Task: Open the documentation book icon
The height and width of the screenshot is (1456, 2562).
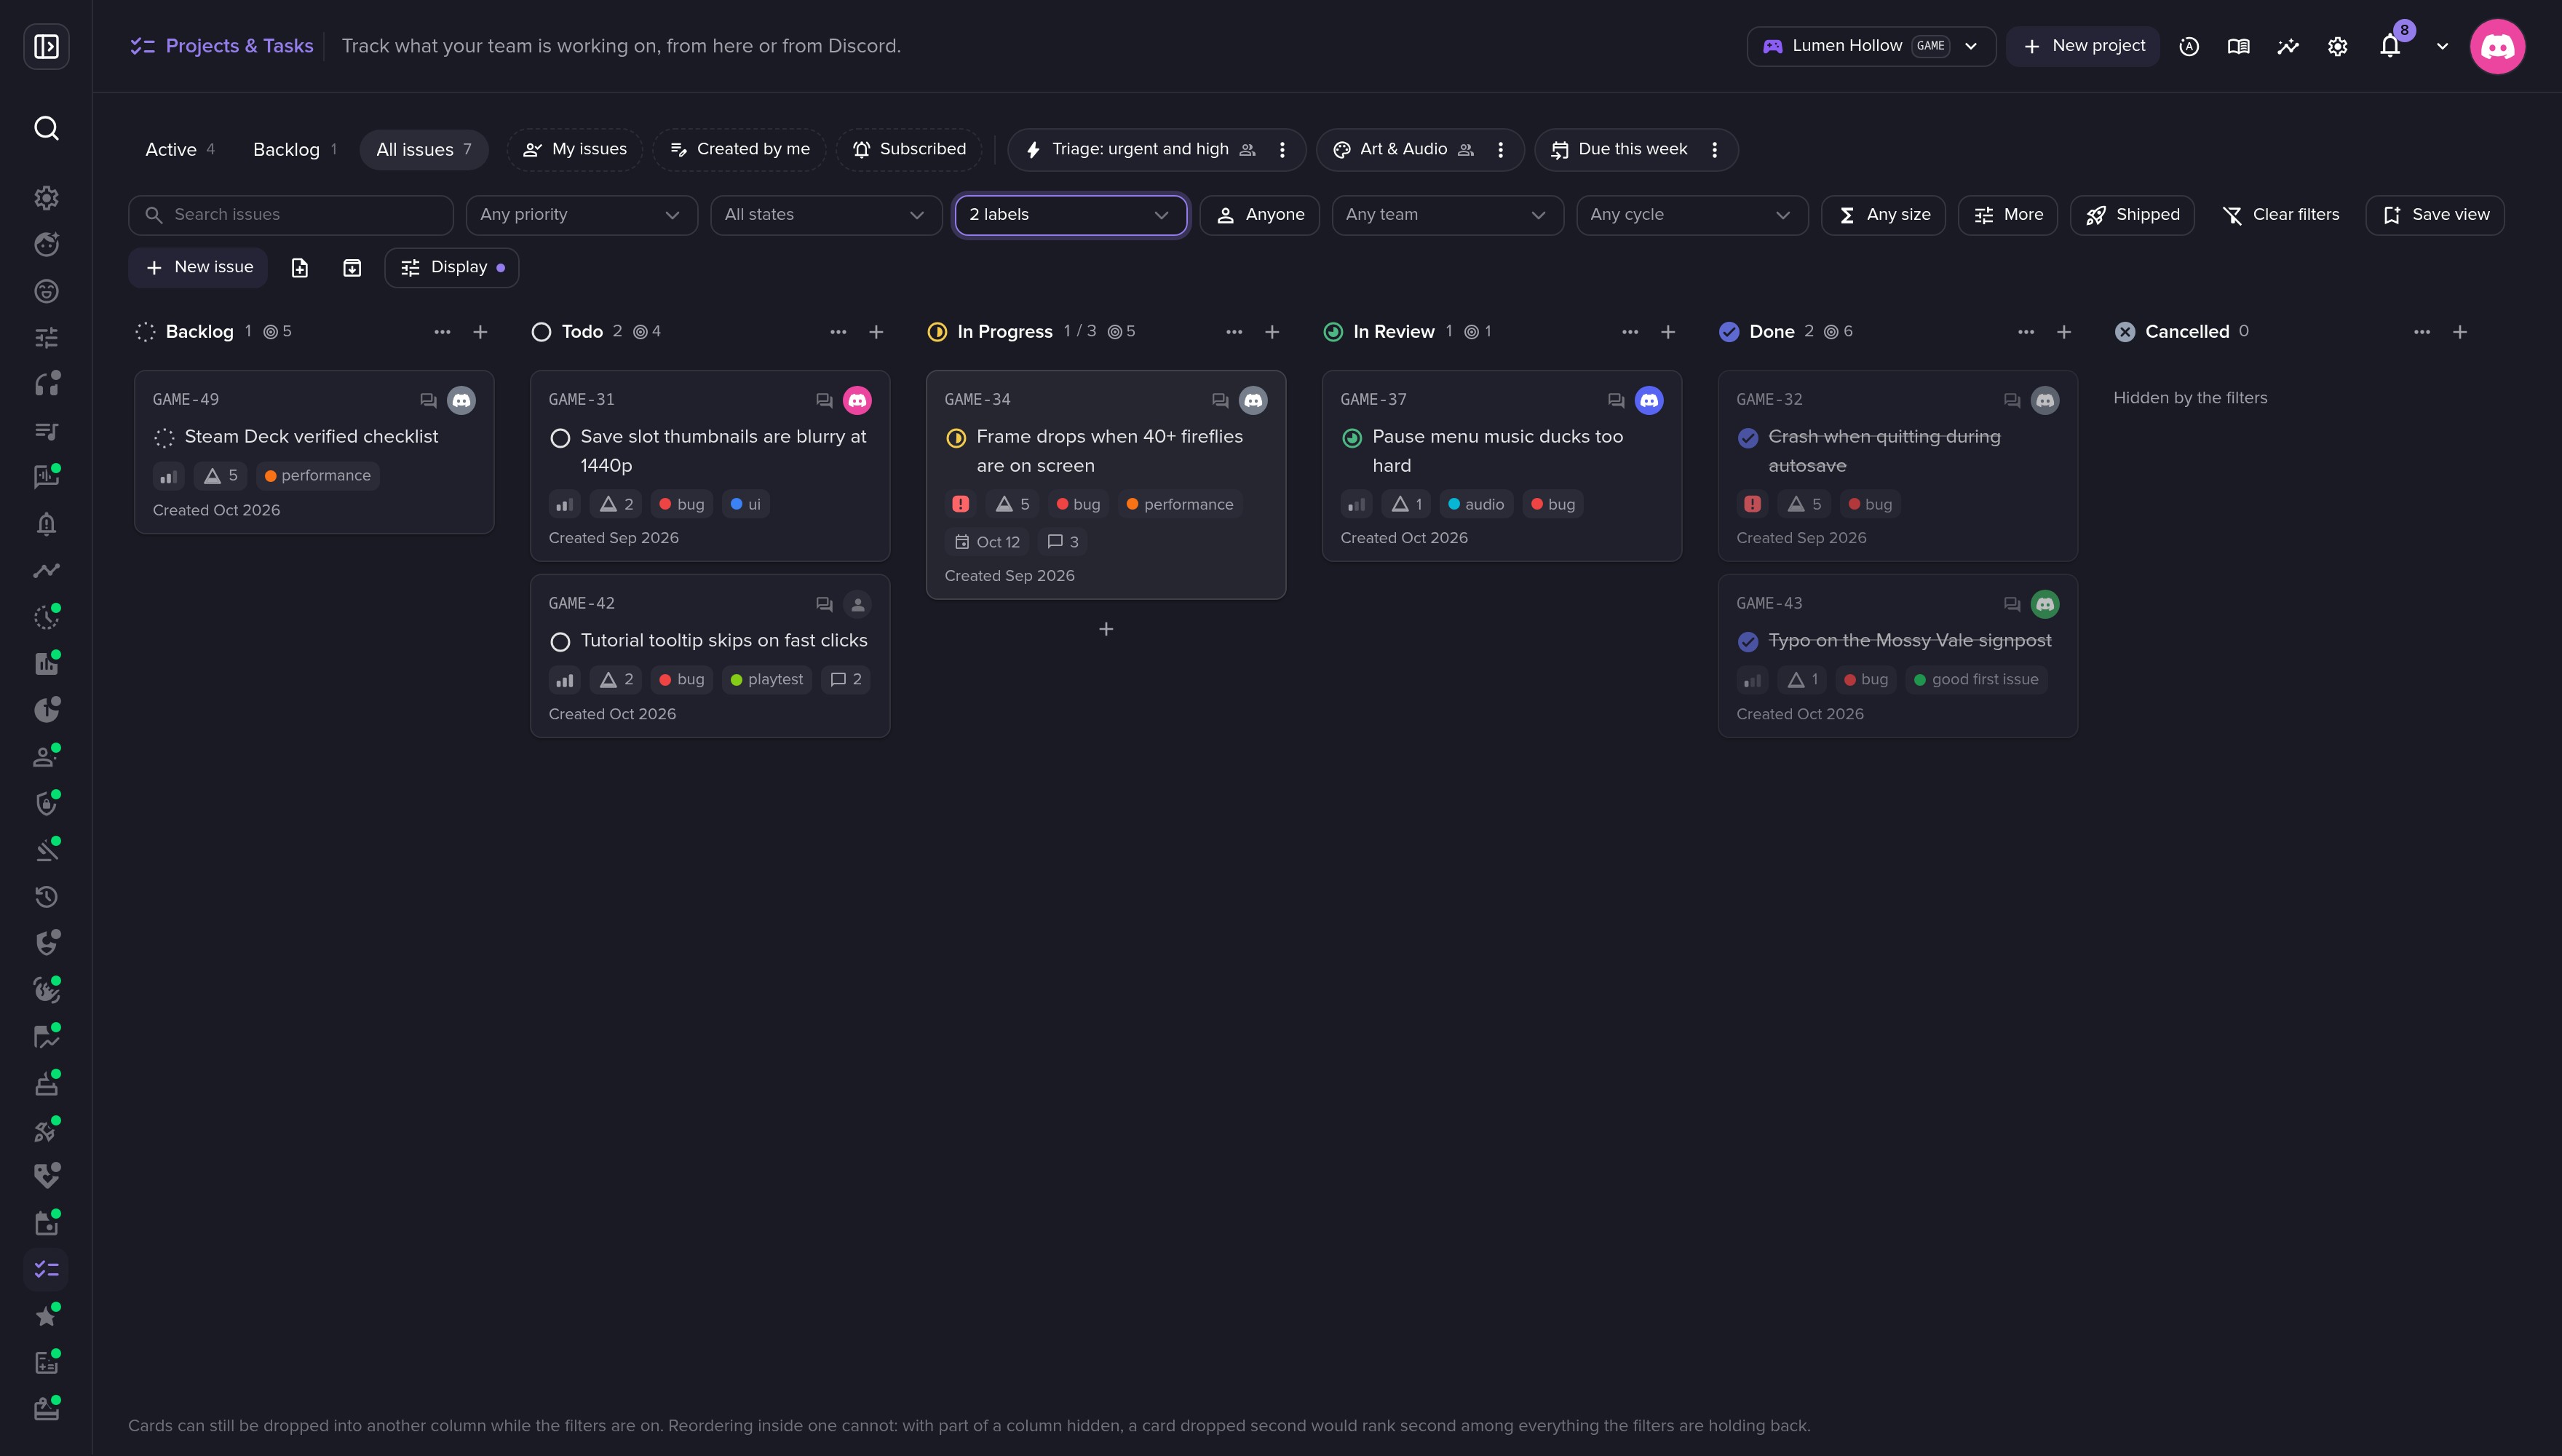Action: [x=2239, y=46]
